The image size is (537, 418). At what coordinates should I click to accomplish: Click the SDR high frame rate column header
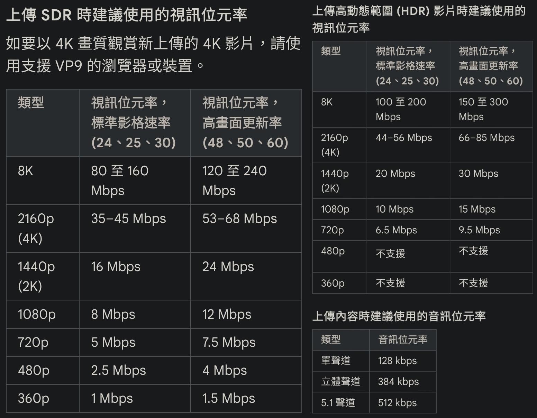[x=245, y=123]
